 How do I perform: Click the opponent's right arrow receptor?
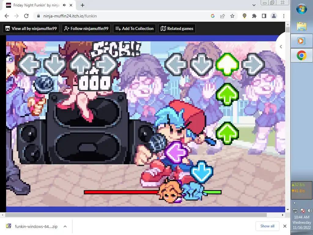pyautogui.click(x=106, y=64)
